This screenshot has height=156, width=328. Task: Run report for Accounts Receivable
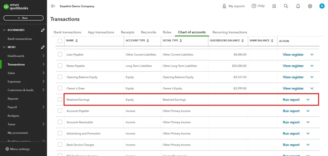[291, 122]
